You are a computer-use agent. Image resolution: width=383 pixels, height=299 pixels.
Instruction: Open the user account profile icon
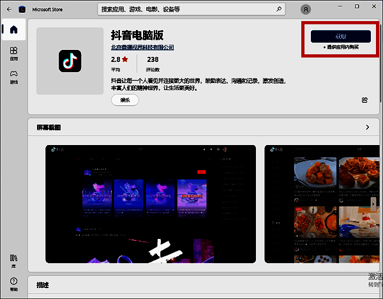pyautogui.click(x=306, y=10)
